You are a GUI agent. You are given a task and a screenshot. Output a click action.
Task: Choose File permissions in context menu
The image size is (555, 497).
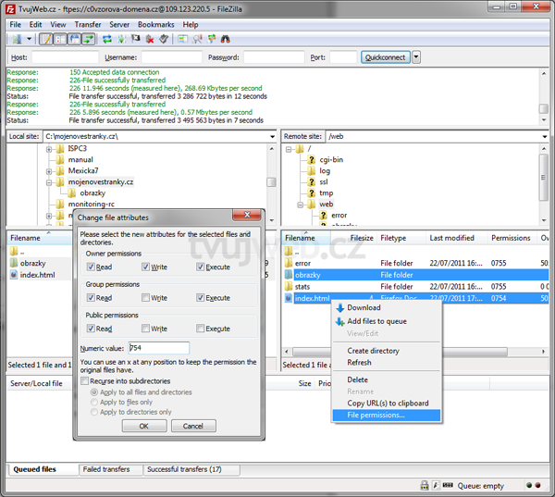tap(387, 416)
